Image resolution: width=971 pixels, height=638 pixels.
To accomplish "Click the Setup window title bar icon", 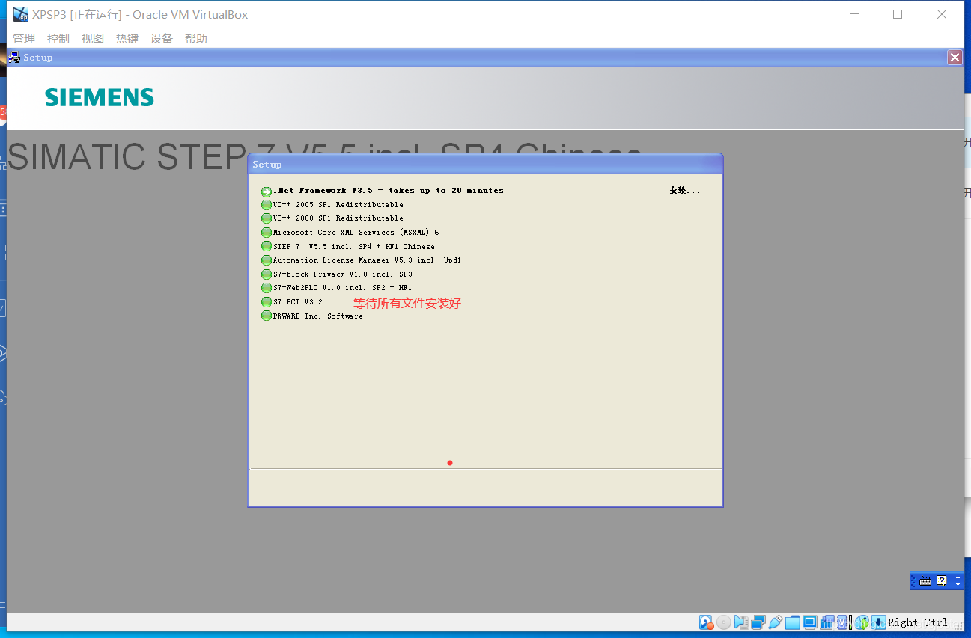I will (14, 57).
